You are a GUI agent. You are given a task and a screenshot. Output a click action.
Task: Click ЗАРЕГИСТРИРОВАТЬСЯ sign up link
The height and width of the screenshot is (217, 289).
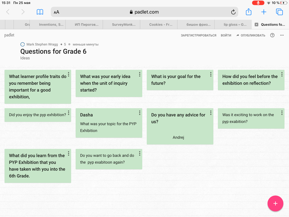[x=198, y=35]
